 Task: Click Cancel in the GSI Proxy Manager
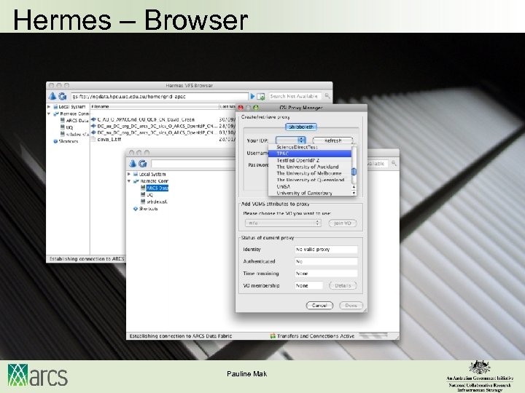coord(319,305)
